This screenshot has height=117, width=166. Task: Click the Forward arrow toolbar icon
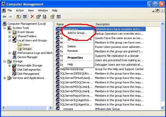[10, 17]
